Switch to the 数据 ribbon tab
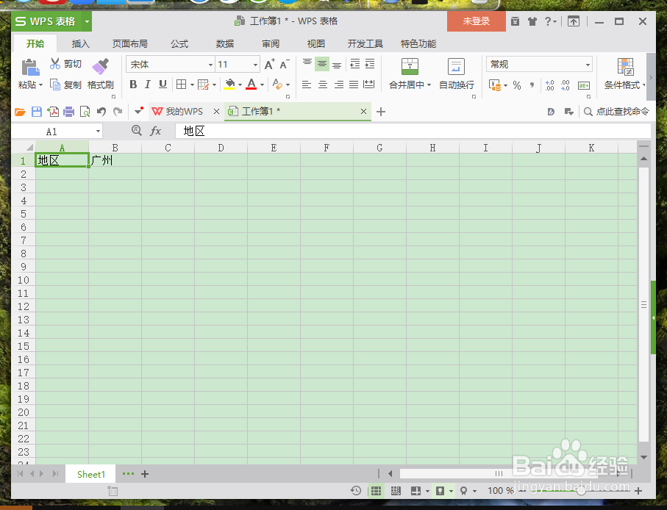The height and width of the screenshot is (510, 667). point(225,44)
